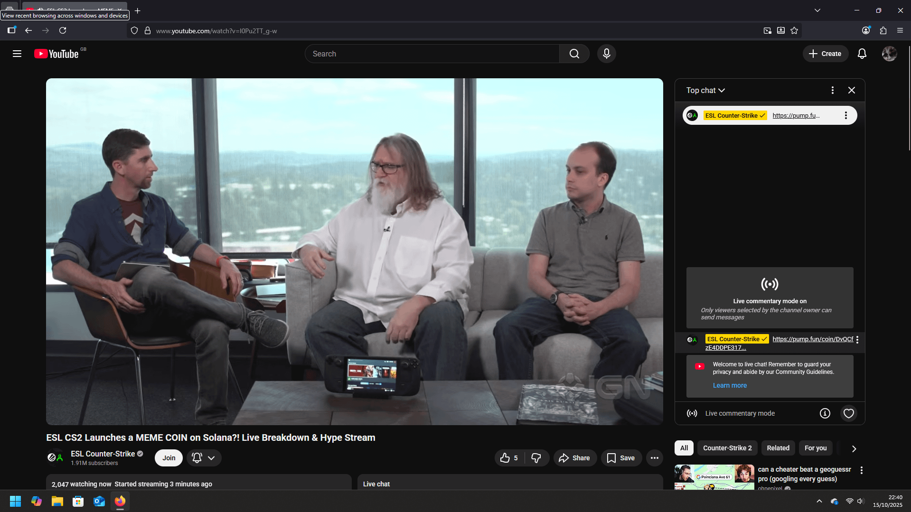Select the Counter-Strike 2 filter chip
The image size is (911, 512).
click(727, 448)
